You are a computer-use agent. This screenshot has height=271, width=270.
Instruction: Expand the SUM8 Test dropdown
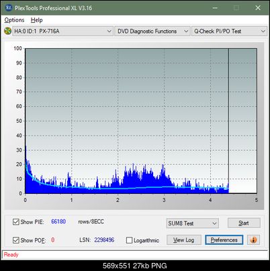193,223
